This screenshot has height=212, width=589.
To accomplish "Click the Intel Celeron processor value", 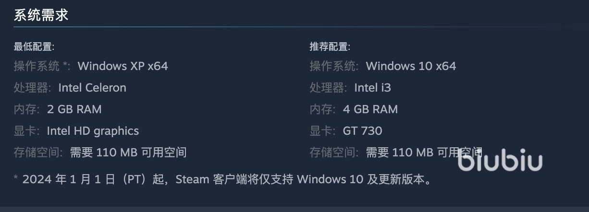I will coord(92,88).
